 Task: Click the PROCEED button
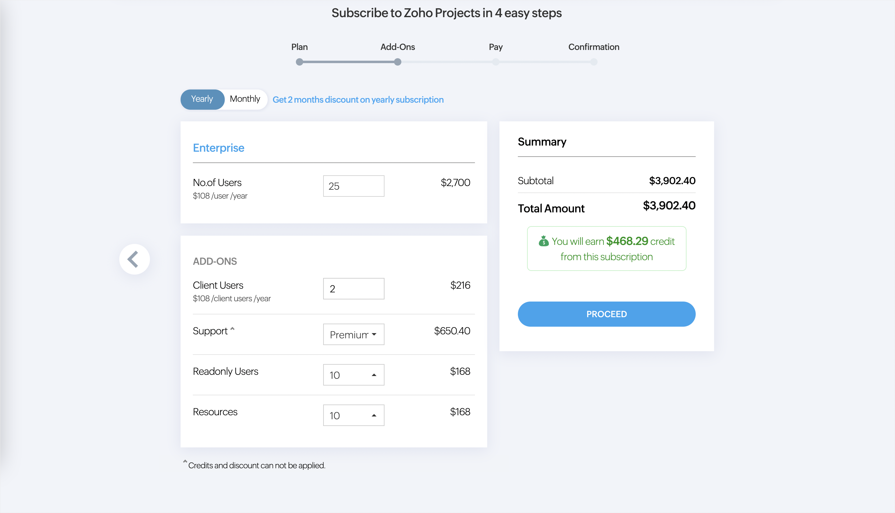606,314
